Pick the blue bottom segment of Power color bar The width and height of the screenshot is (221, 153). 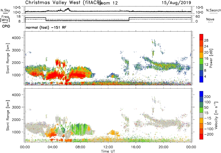coord(201,79)
